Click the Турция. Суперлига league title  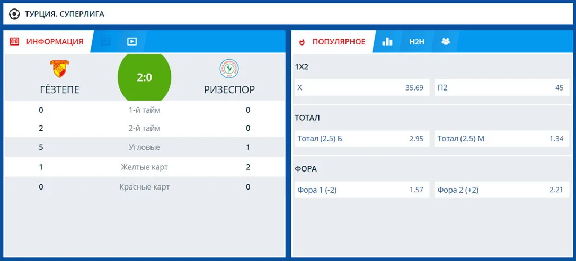(64, 14)
